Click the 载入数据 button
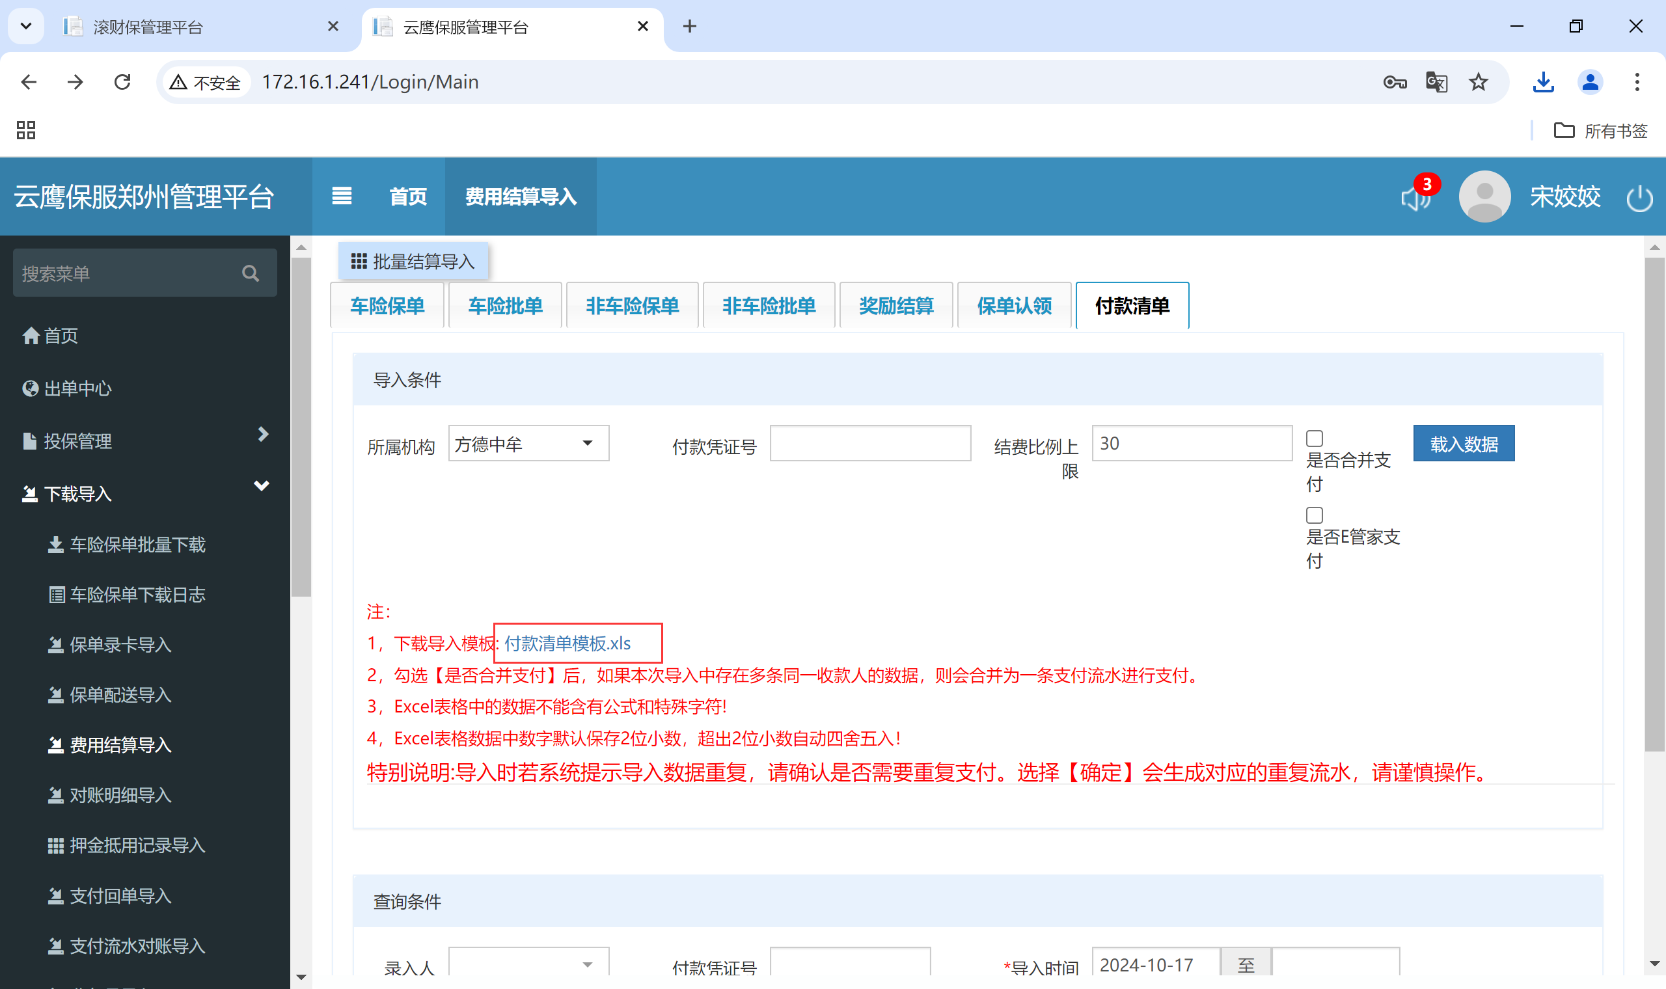The height and width of the screenshot is (989, 1666). (x=1464, y=444)
